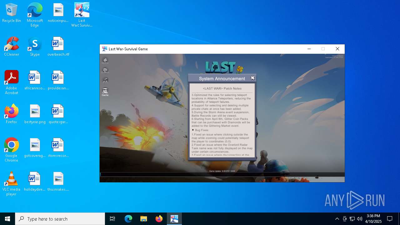Click the System Announcement dialog title
400x225 pixels.
pos(222,78)
